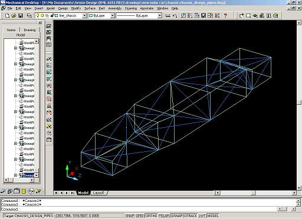Viewport: 302px width, 219px height.
Task: Switch to the Layout1 tab
Action: click(99, 193)
